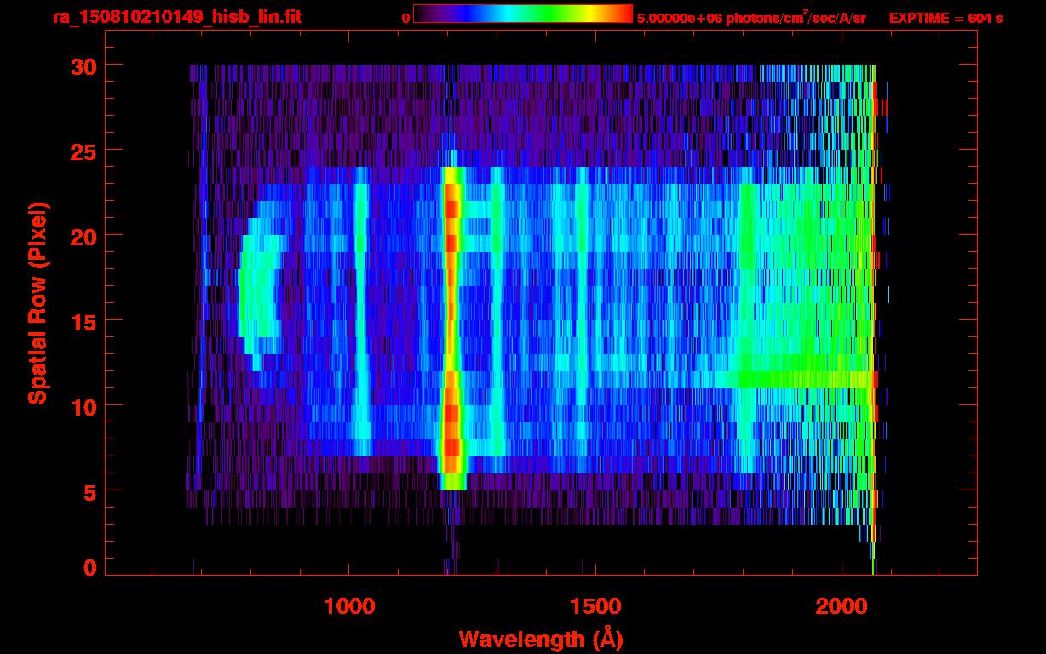Click the rainbow color scale bar
Viewport: 1046px width, 654px height.
(523, 14)
